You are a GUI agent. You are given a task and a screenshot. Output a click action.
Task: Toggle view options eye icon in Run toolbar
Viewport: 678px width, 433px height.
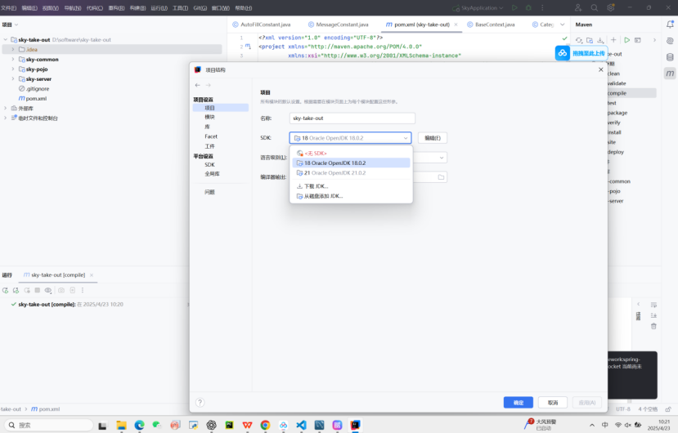click(x=48, y=290)
